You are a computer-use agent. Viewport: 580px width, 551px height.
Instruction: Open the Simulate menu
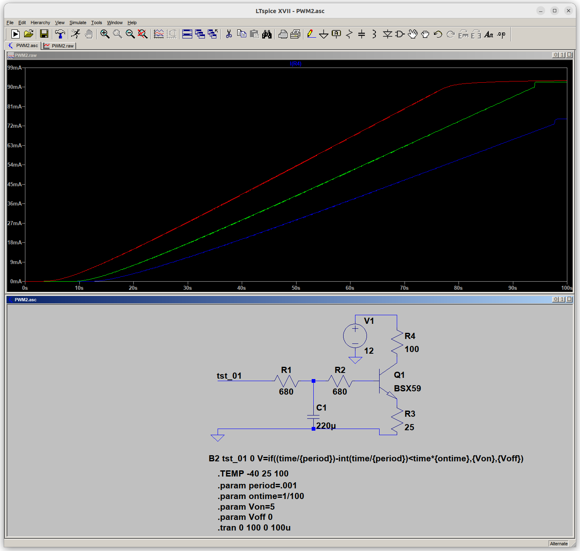click(x=78, y=23)
